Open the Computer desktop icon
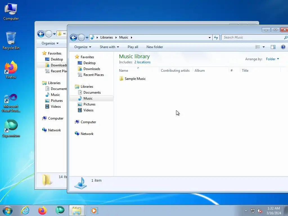288x216 pixels. point(11,12)
